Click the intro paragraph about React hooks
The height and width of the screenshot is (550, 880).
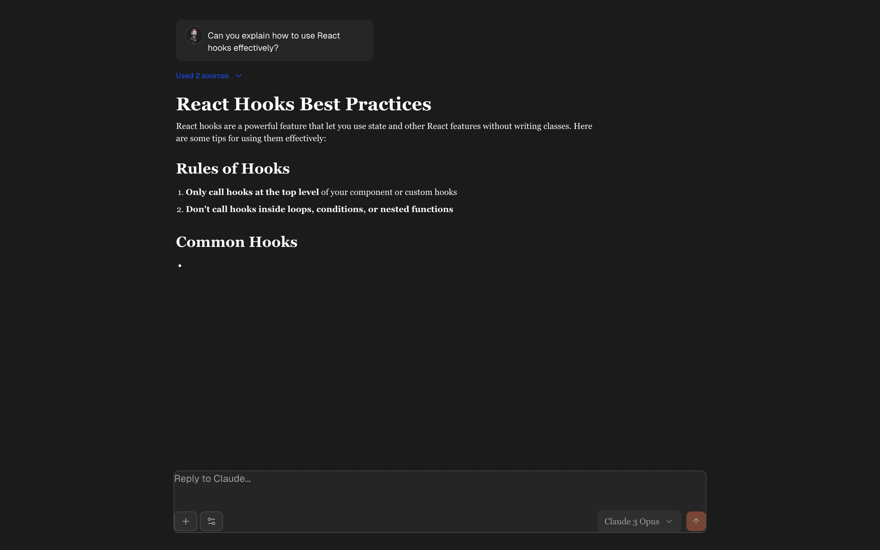tap(384, 132)
